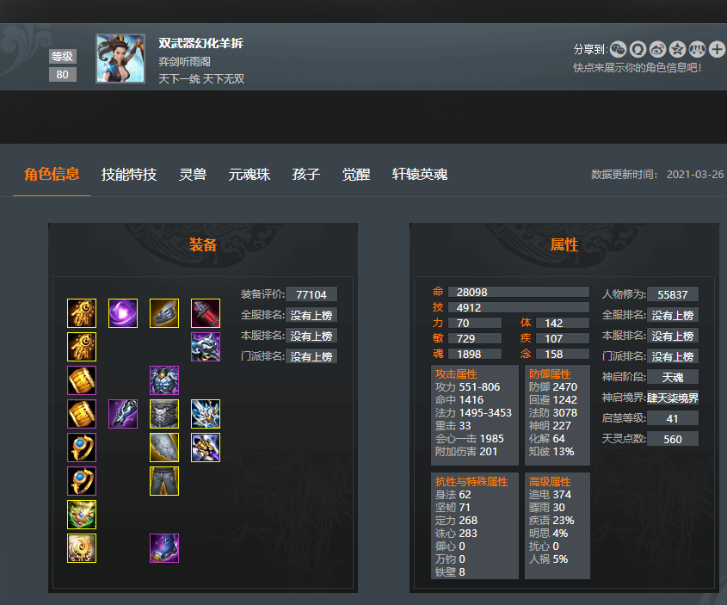
Task: Inspect the beast mask helmet icon
Action: point(206,347)
